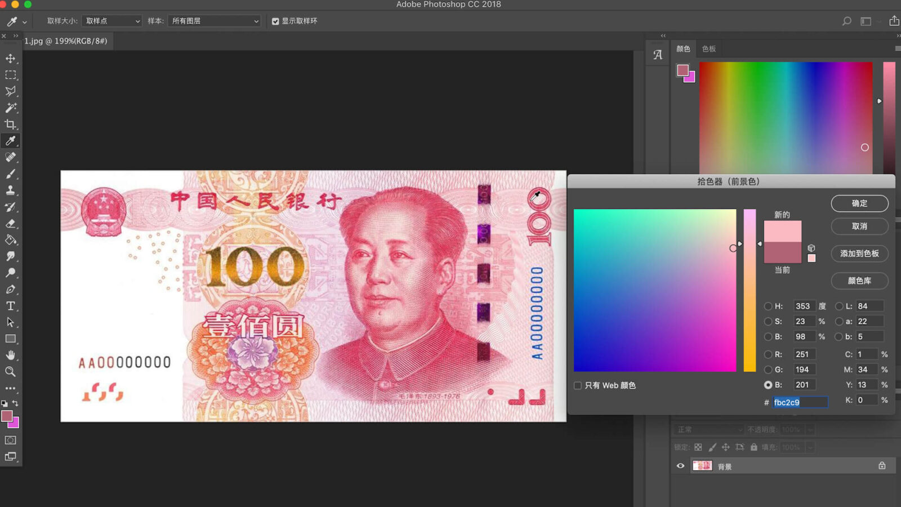The width and height of the screenshot is (901, 507).
Task: Hide the 背景 layer with eye icon
Action: (680, 466)
